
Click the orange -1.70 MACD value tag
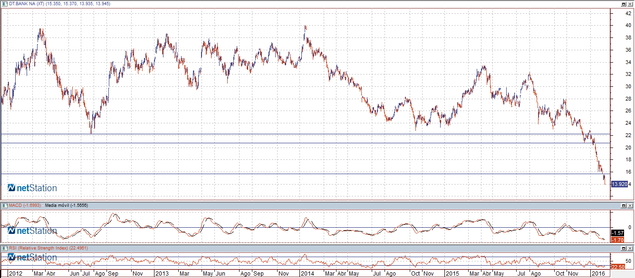point(617,240)
